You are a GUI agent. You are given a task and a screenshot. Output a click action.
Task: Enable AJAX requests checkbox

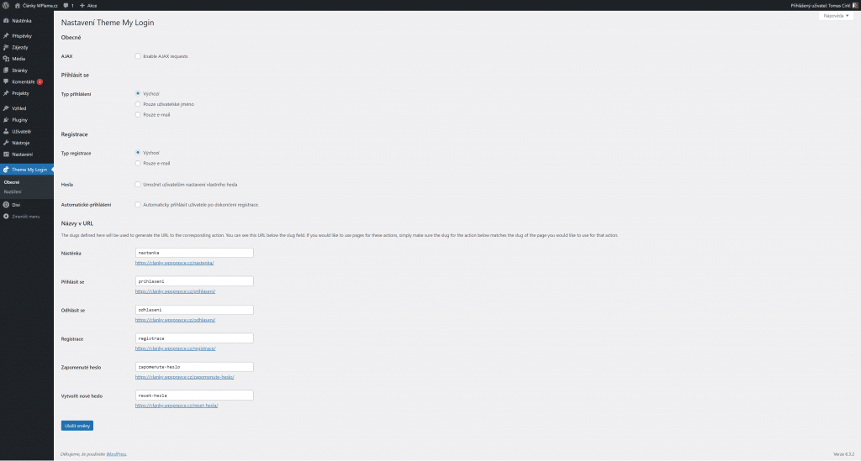138,56
